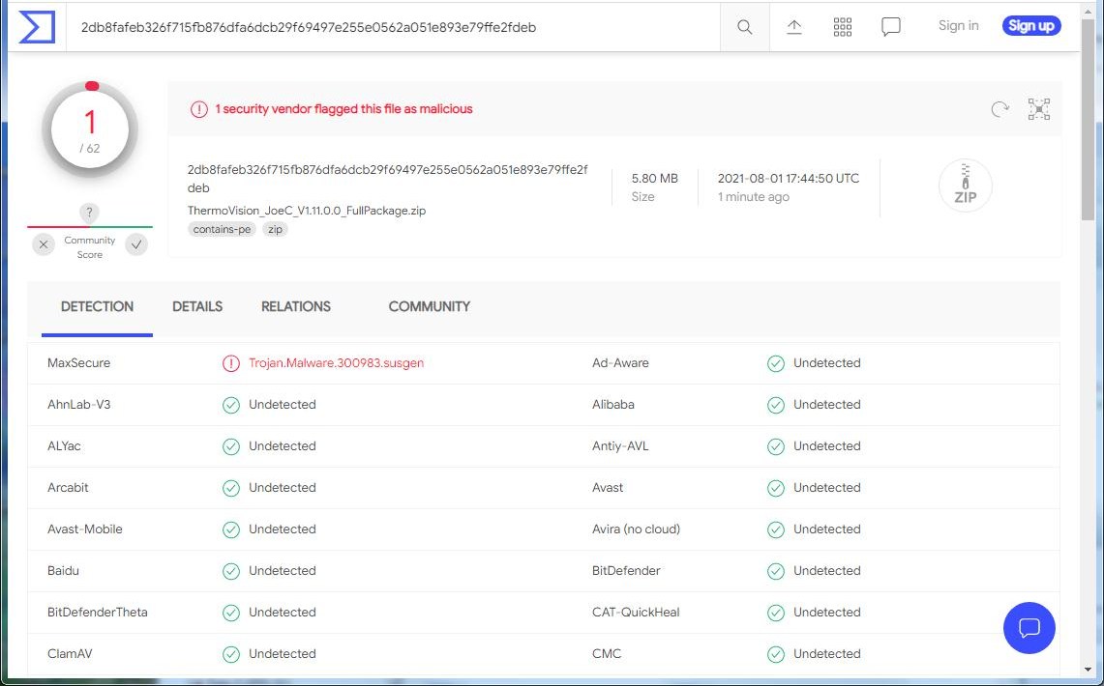1104x686 pixels.
Task: Switch to the Details tab
Action: 197,306
